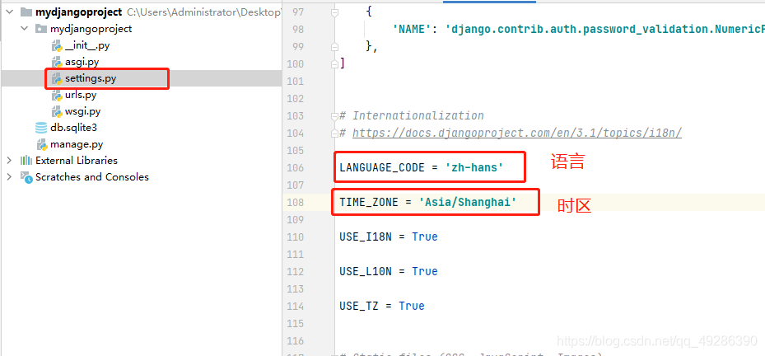Click line number 114 in gutter

295,307
